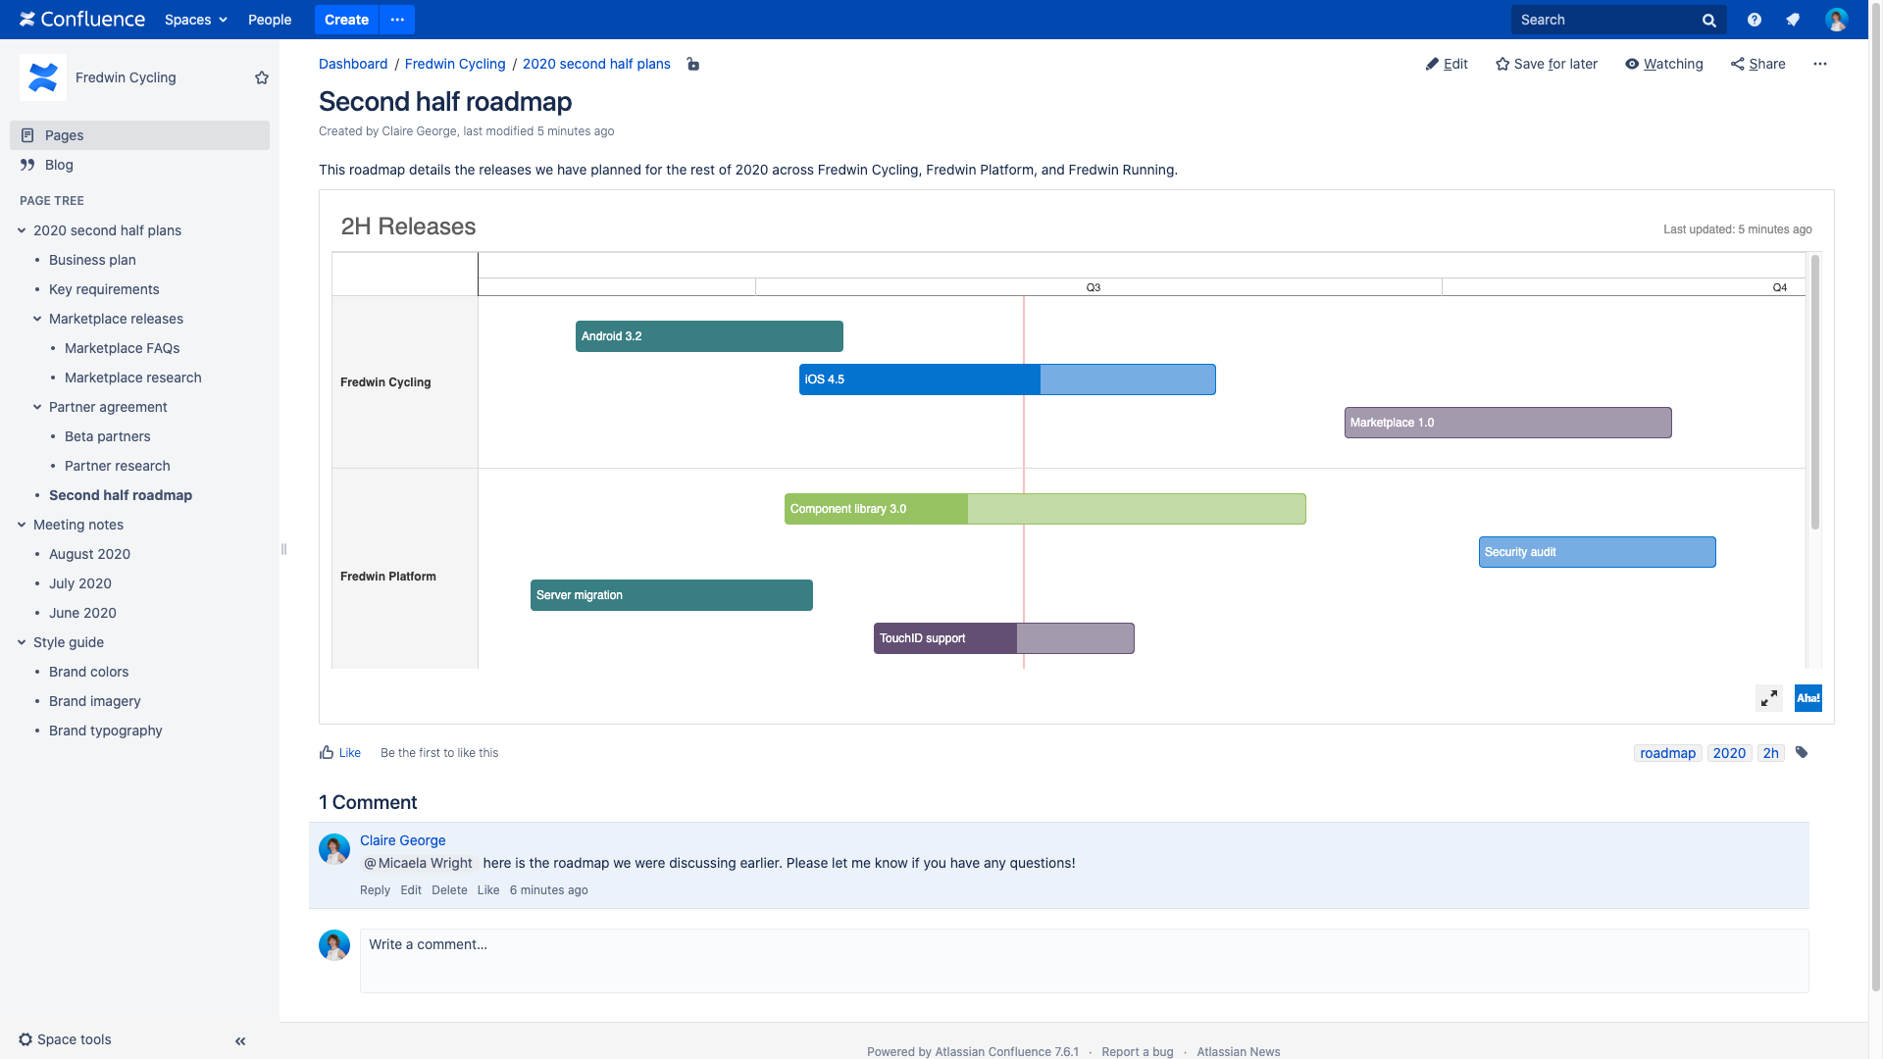Open notifications icon in top bar

click(1793, 20)
